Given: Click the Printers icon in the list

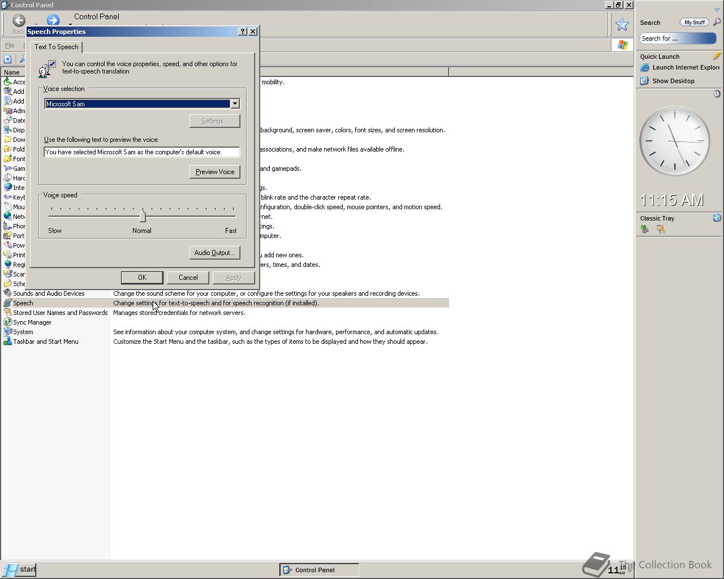Looking at the screenshot, I should [x=8, y=255].
